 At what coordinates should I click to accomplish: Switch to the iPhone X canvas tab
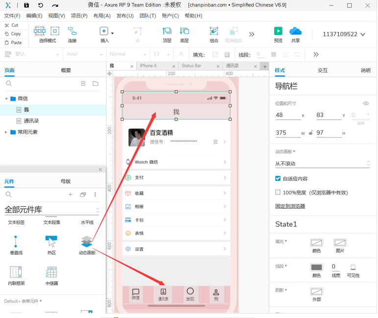[148, 66]
